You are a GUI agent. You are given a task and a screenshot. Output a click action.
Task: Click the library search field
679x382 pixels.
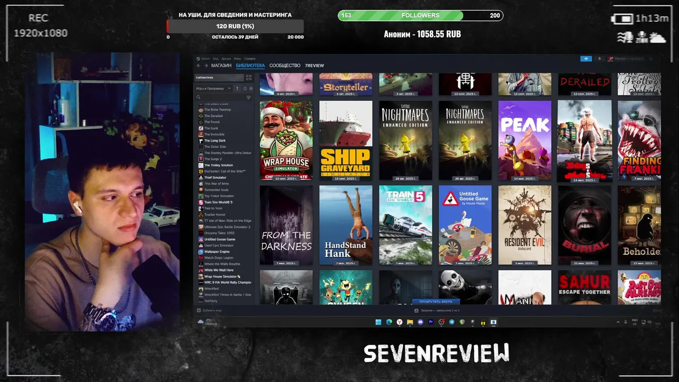pyautogui.click(x=220, y=98)
